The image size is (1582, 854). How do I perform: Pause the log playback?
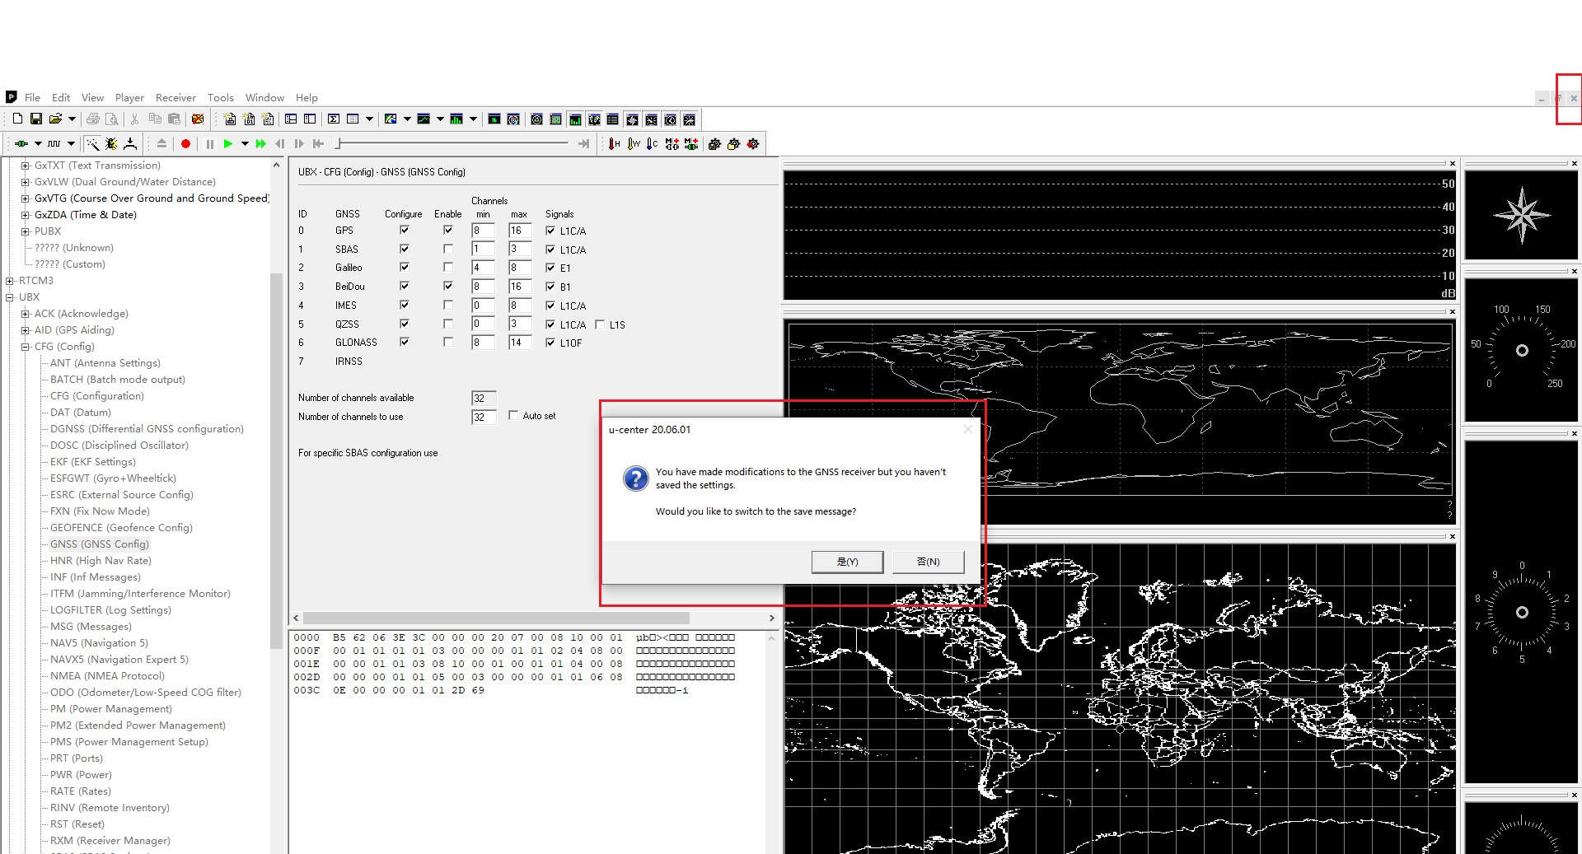pyautogui.click(x=208, y=143)
